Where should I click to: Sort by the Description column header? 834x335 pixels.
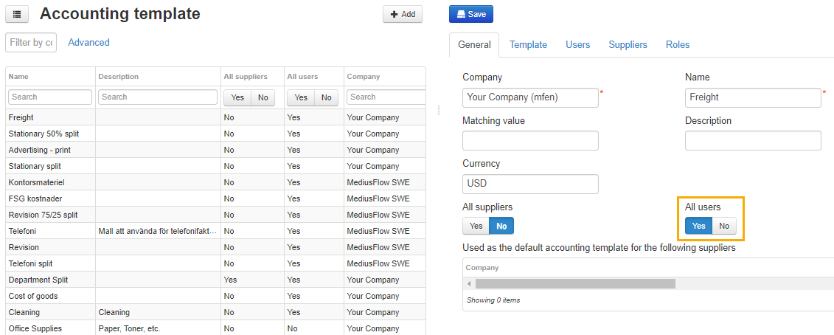(x=158, y=76)
